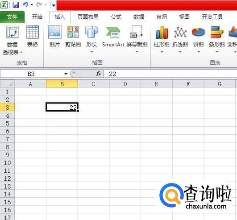237x220 pixels.
Task: Choose the 饼图 pie chart icon
Action: (x=198, y=32)
